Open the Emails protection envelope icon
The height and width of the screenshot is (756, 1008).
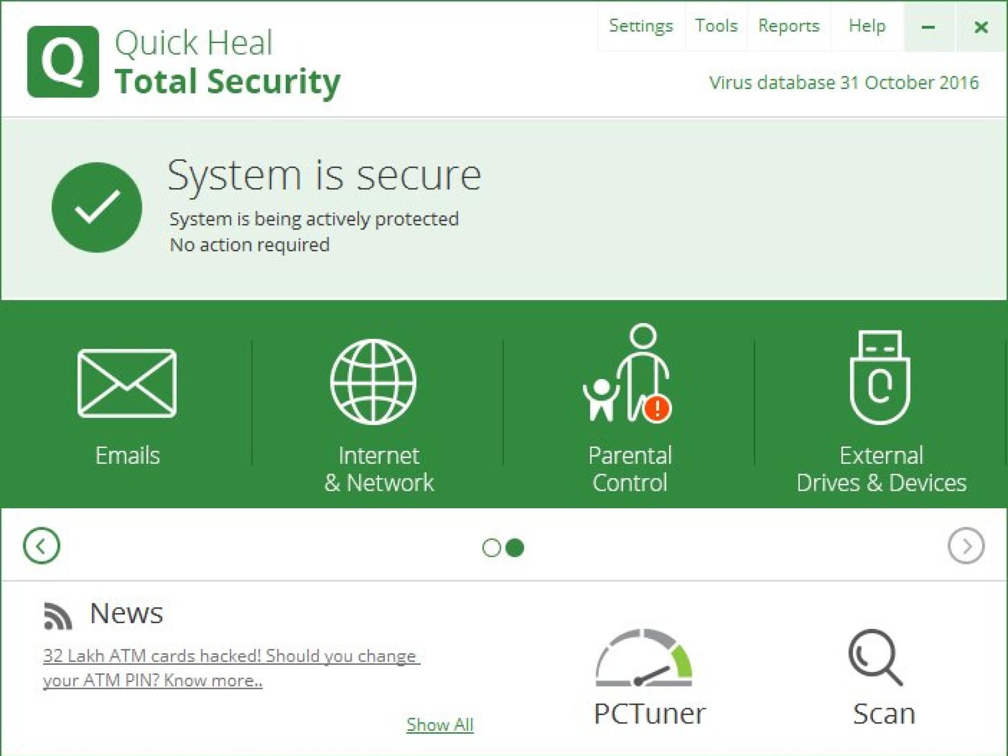click(x=127, y=383)
